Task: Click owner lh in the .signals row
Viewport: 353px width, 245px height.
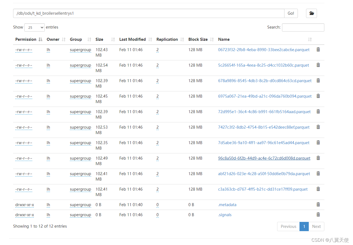Action: tap(48, 215)
